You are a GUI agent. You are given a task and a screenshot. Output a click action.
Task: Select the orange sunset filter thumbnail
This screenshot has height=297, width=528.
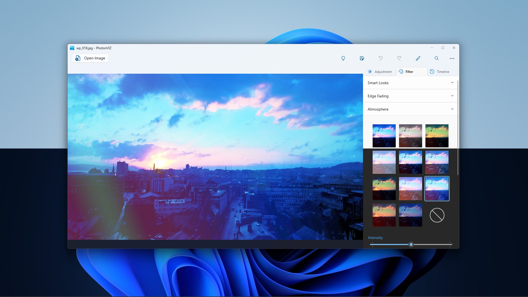[384, 215]
